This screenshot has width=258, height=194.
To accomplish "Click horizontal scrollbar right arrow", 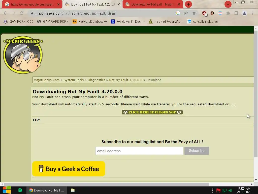I will [252, 184].
